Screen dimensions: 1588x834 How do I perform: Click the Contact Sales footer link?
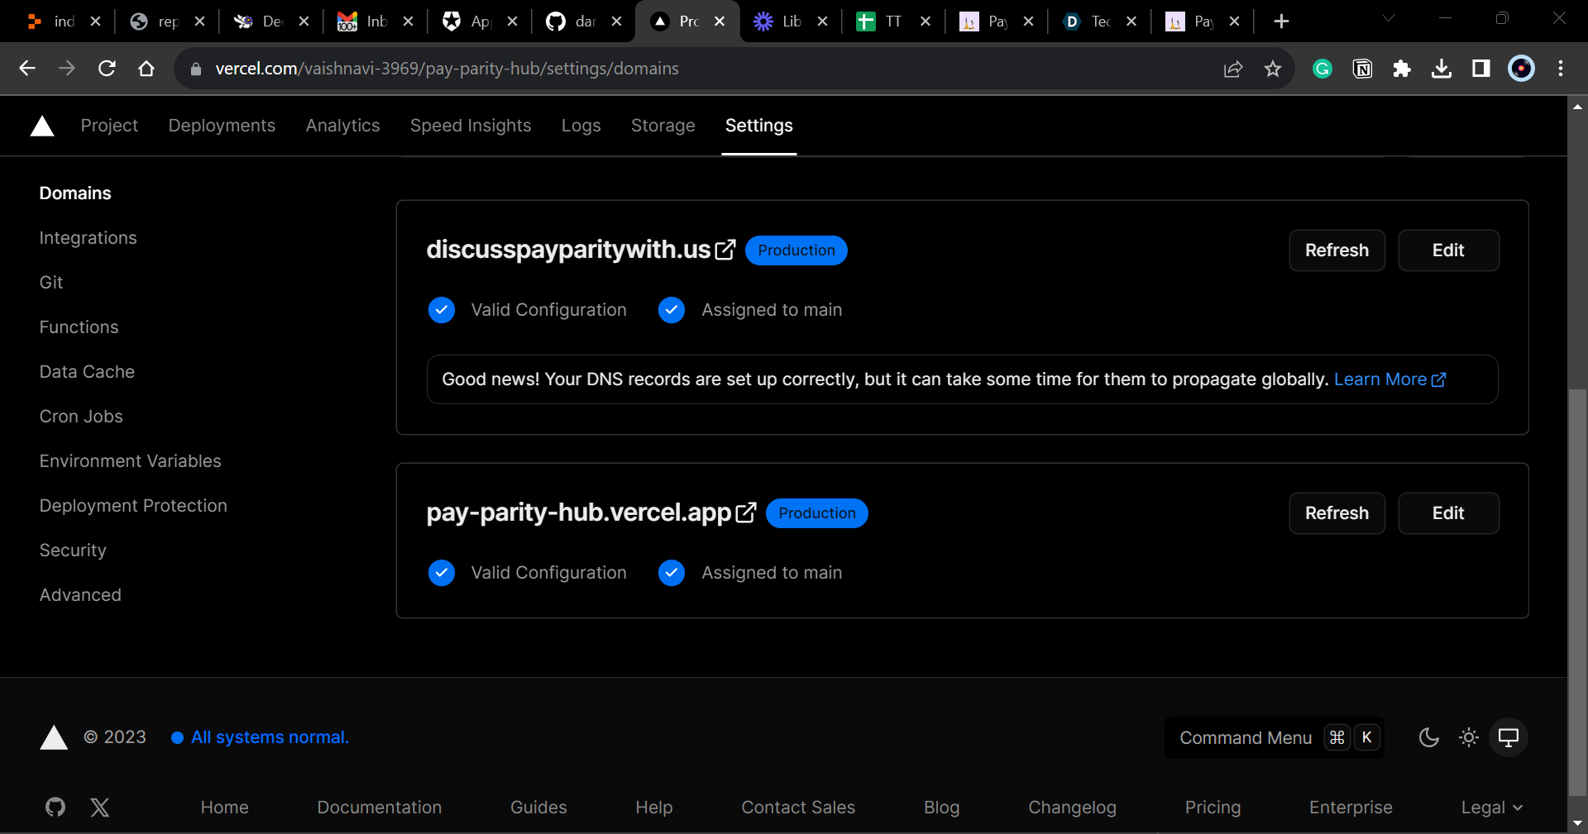pyautogui.click(x=798, y=808)
